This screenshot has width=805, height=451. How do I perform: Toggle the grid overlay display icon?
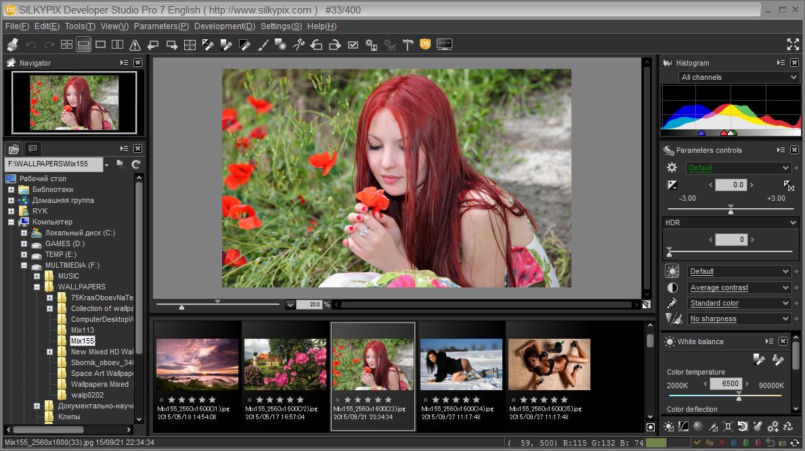pyautogui.click(x=190, y=45)
